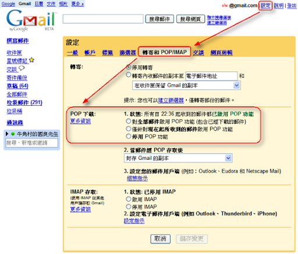298x254 pixels.
Task: Switch to the 轉寄和 POP/IMAP tab
Action: [165, 52]
